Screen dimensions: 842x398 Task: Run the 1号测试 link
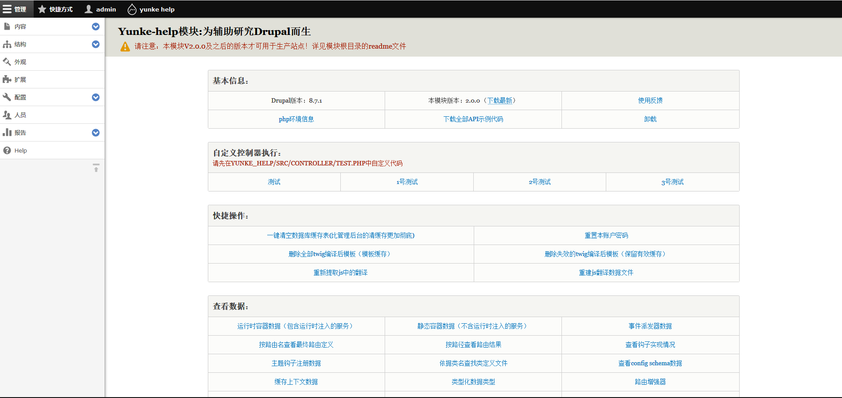(x=407, y=182)
